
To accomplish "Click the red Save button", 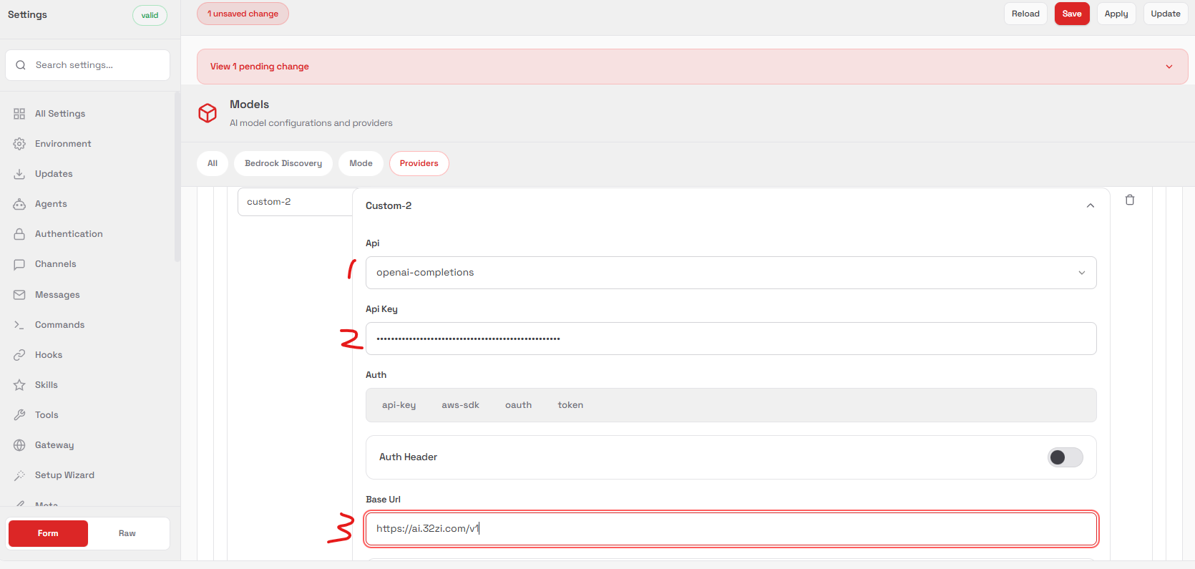I will 1072,14.
